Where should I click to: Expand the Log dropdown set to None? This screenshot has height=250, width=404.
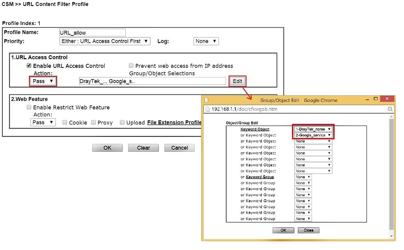click(x=206, y=41)
